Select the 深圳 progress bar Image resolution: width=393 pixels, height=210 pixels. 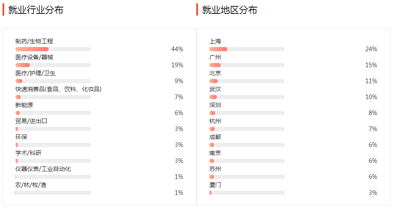(x=247, y=113)
